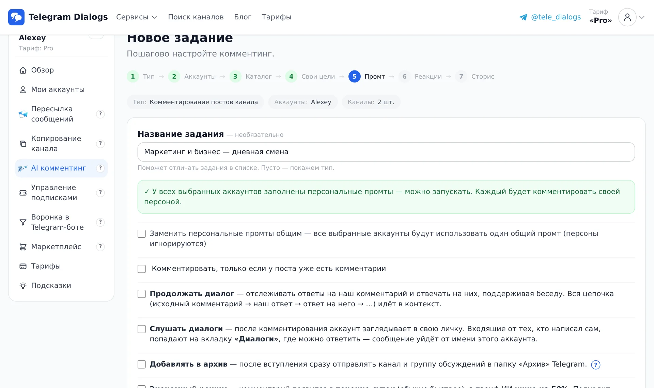Click the lightbulb icon beside Подсказки
Viewport: 654px width, 388px height.
(23, 286)
